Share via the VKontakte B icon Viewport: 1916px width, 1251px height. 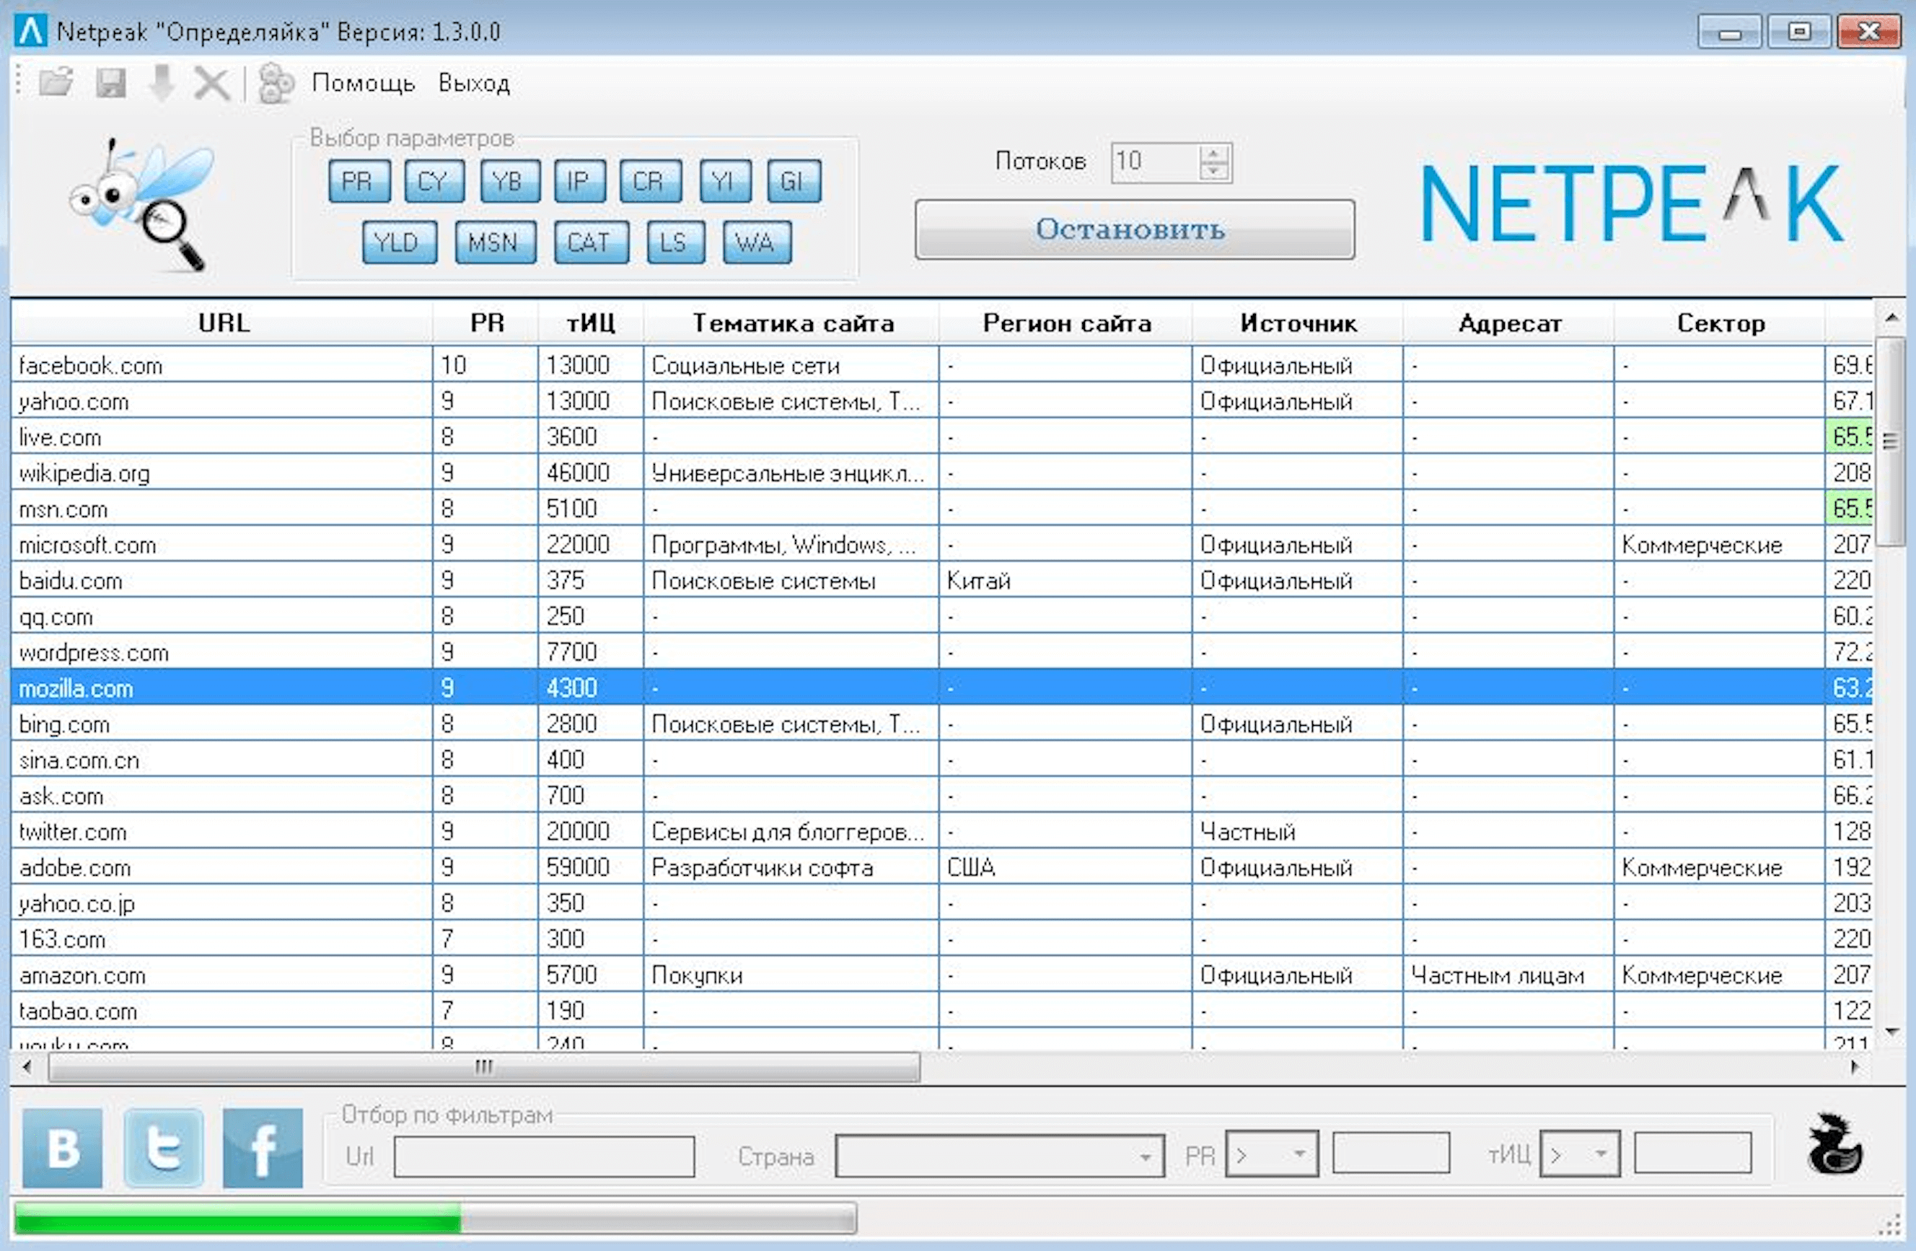(62, 1148)
